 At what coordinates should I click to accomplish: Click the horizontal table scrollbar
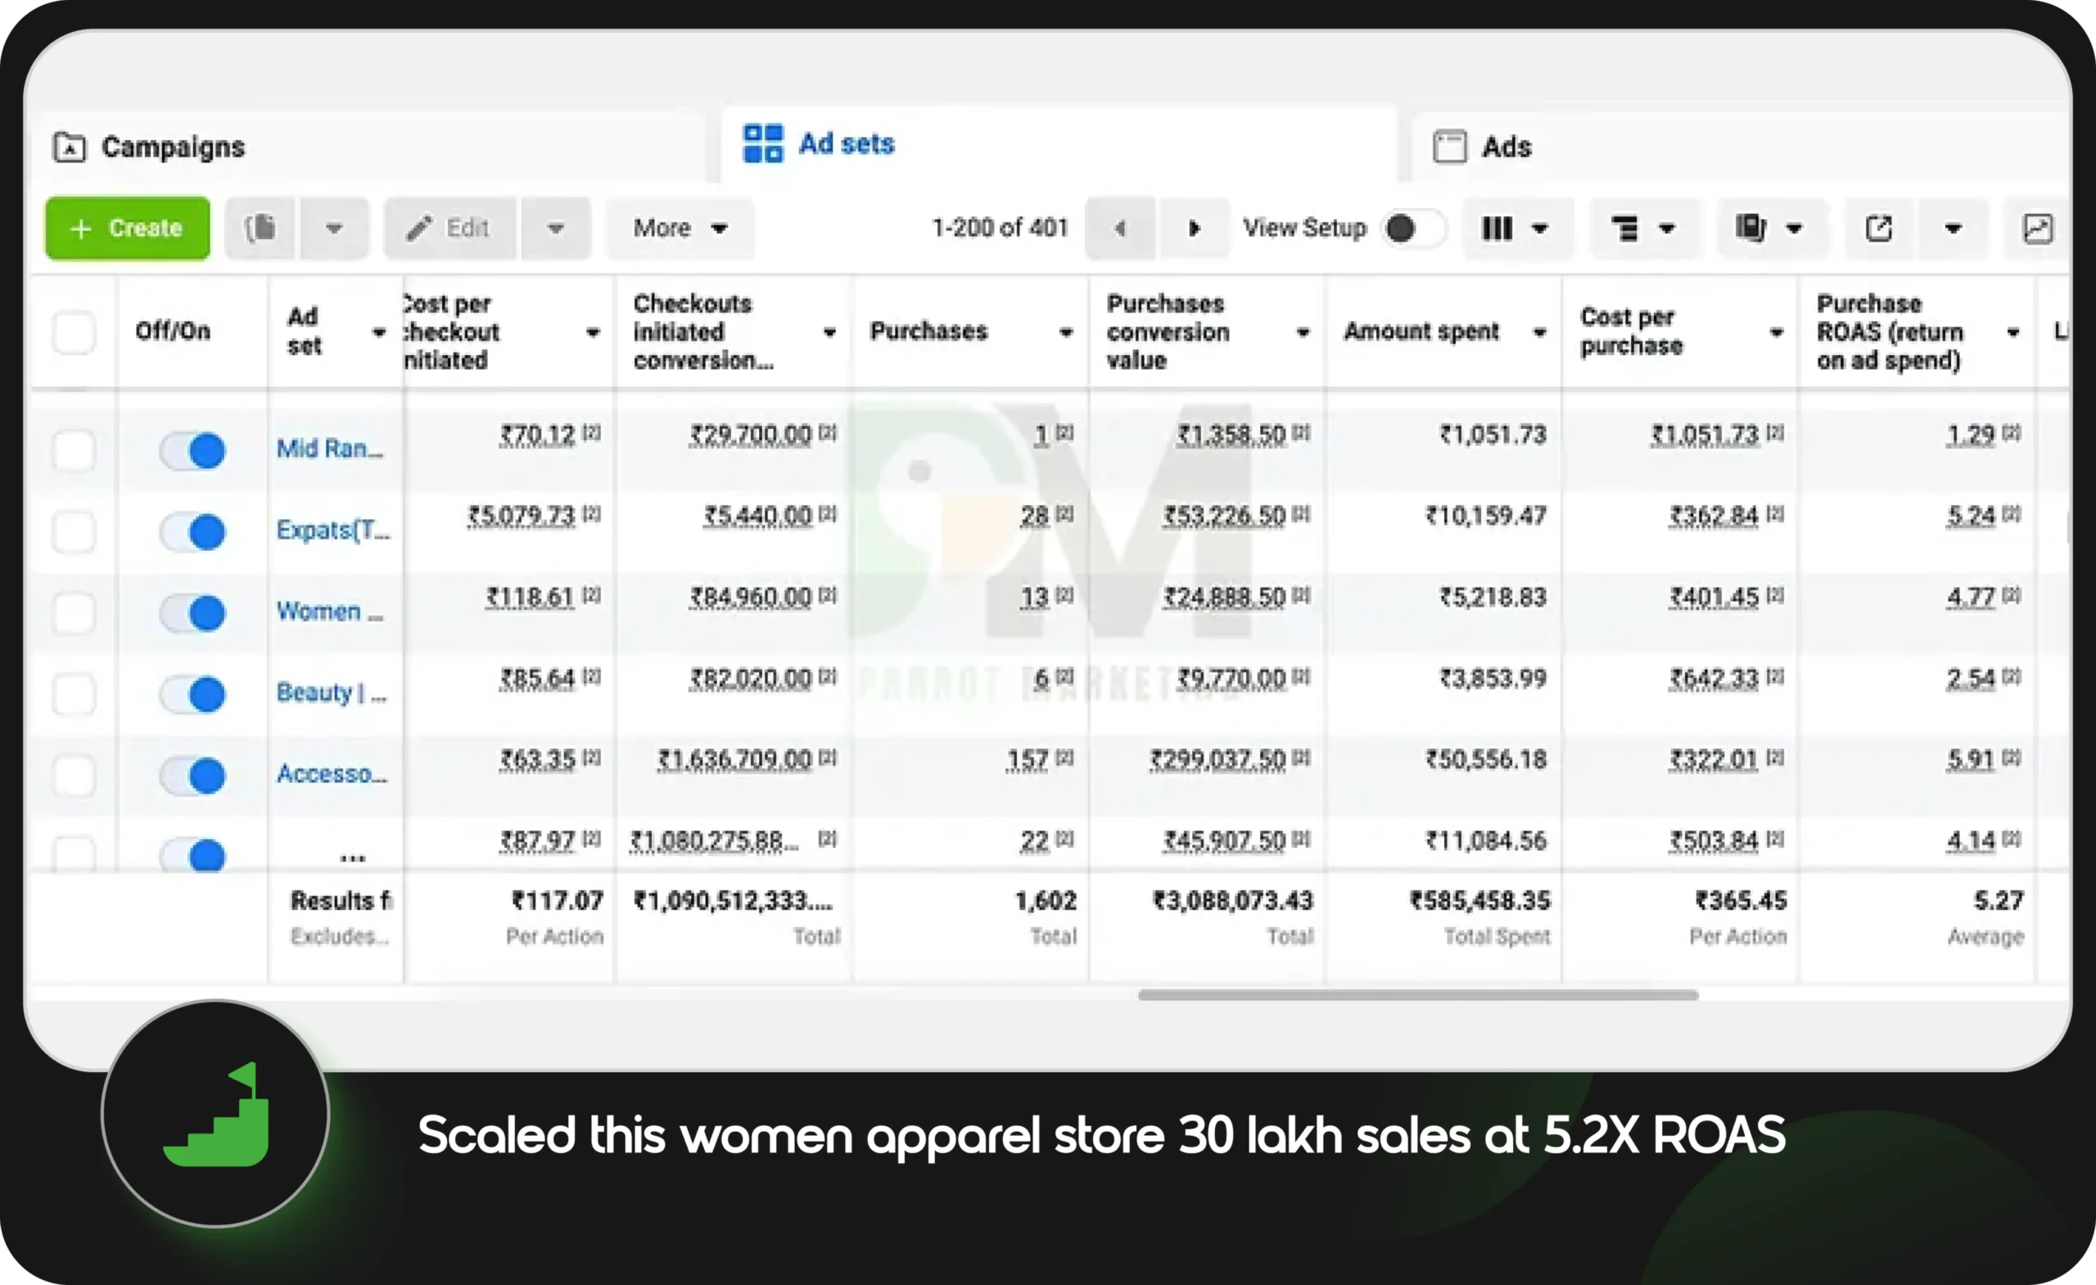[x=1417, y=995]
